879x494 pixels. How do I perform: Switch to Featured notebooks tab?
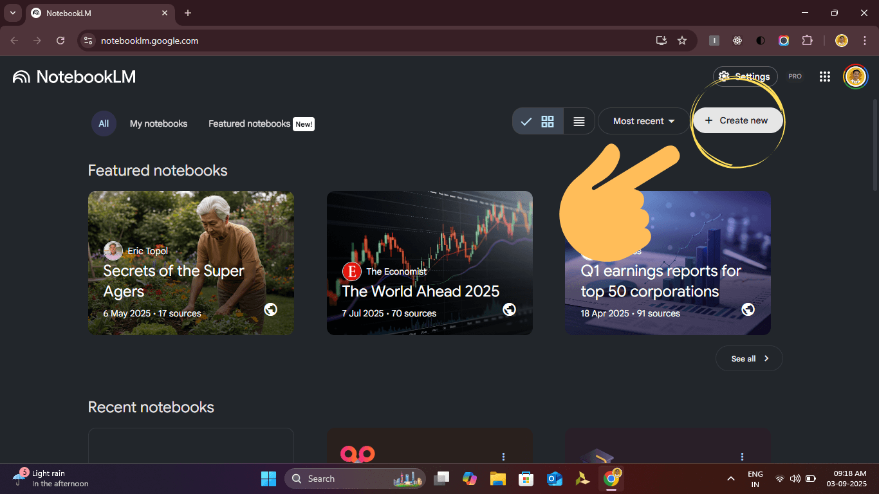tap(249, 123)
